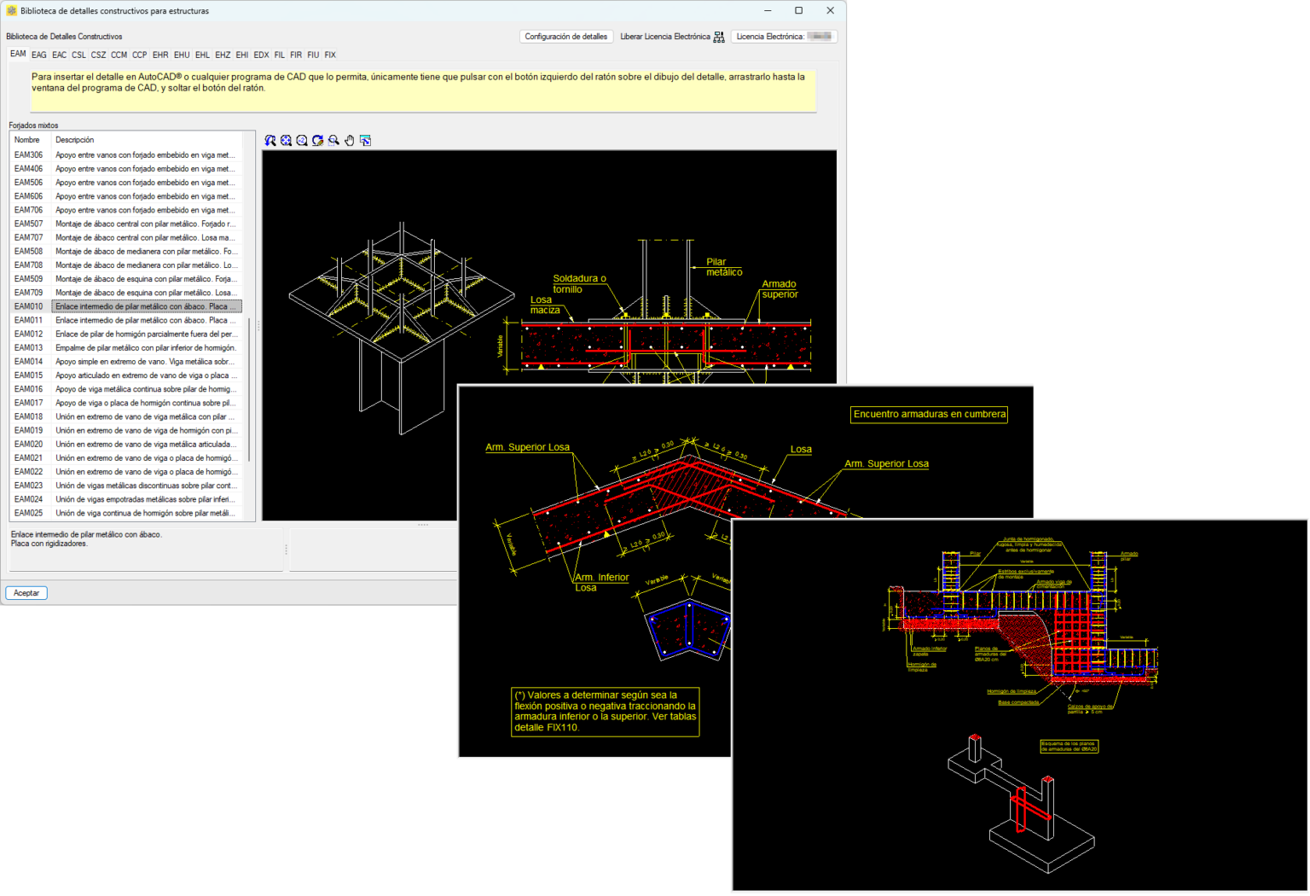Select the Zoom Previous tool

click(270, 140)
